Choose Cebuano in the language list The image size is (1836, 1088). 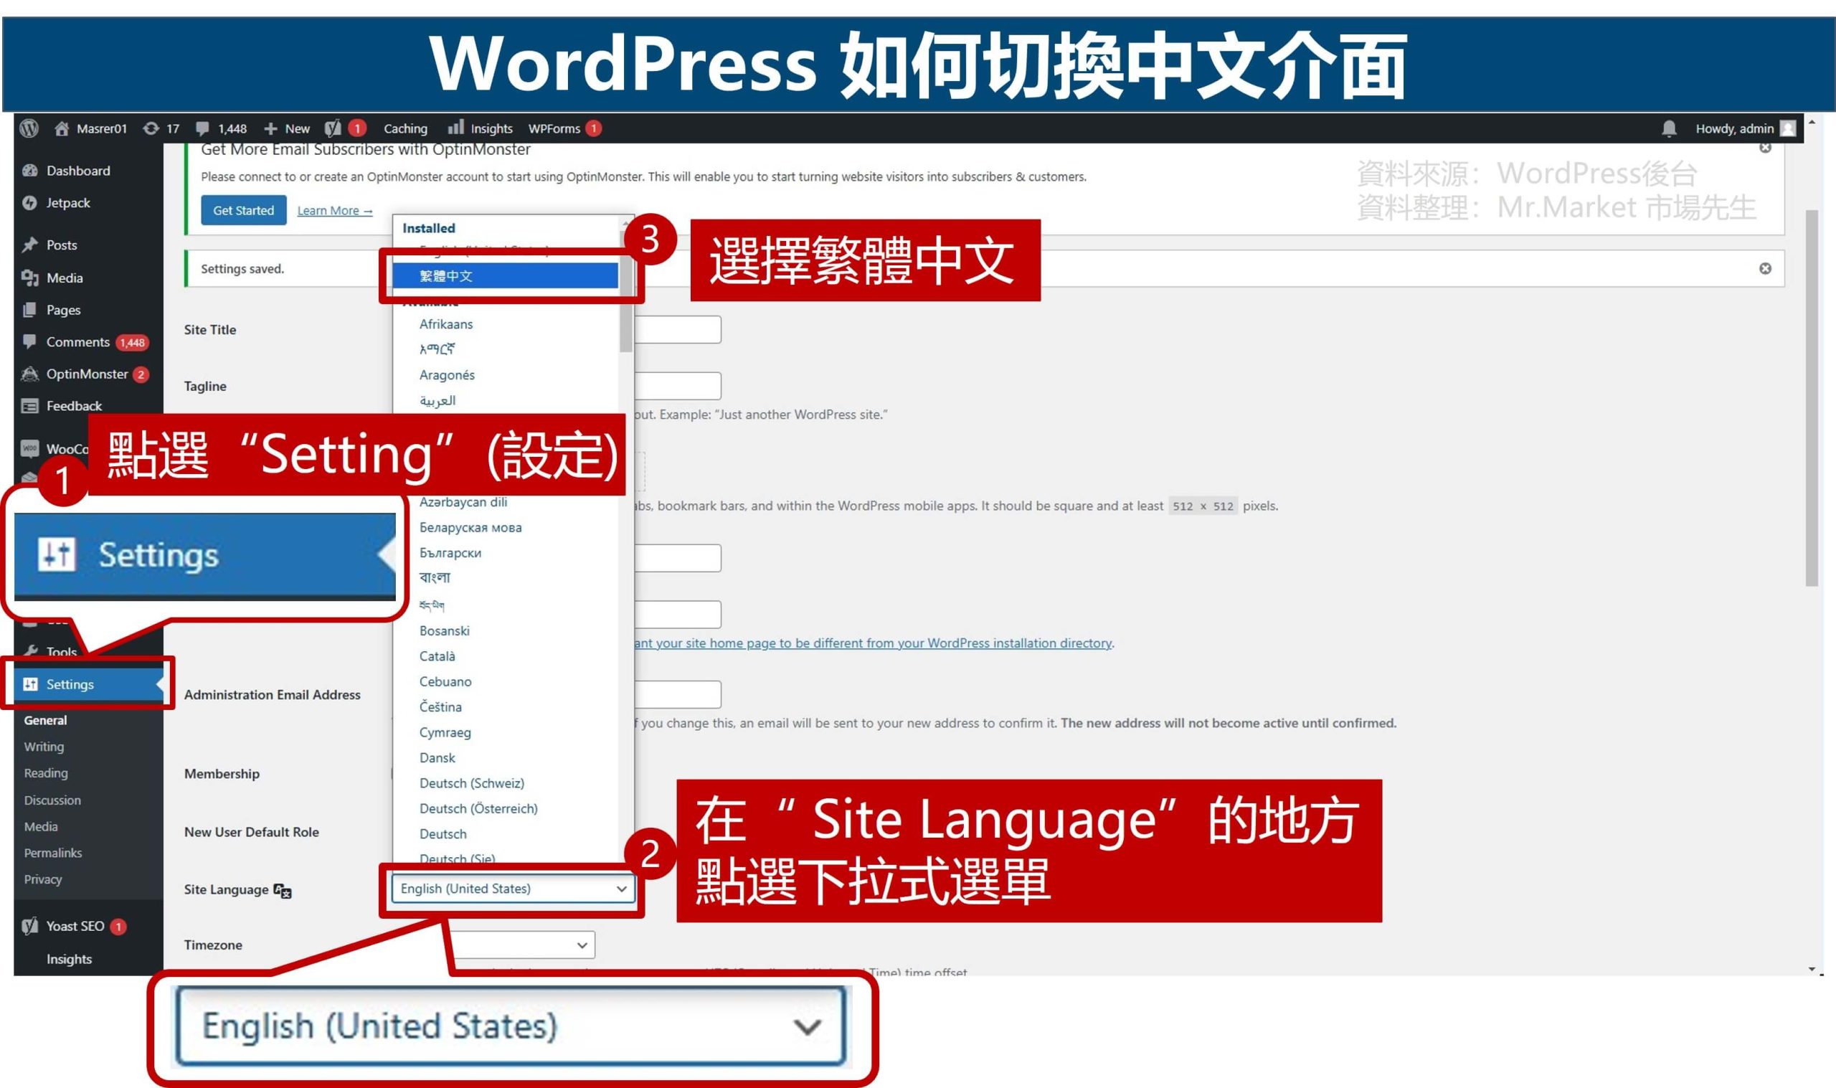click(445, 681)
